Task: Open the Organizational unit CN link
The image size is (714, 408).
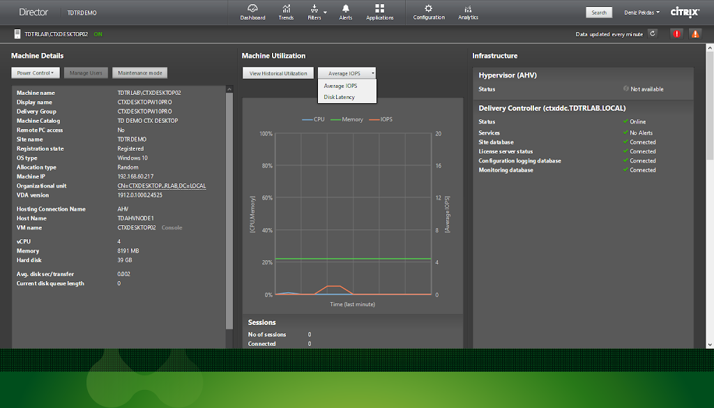Action: coord(162,186)
